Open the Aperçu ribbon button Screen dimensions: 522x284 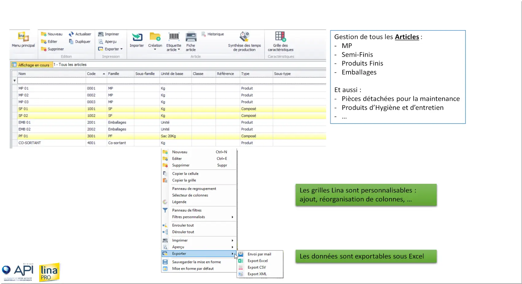(107, 41)
